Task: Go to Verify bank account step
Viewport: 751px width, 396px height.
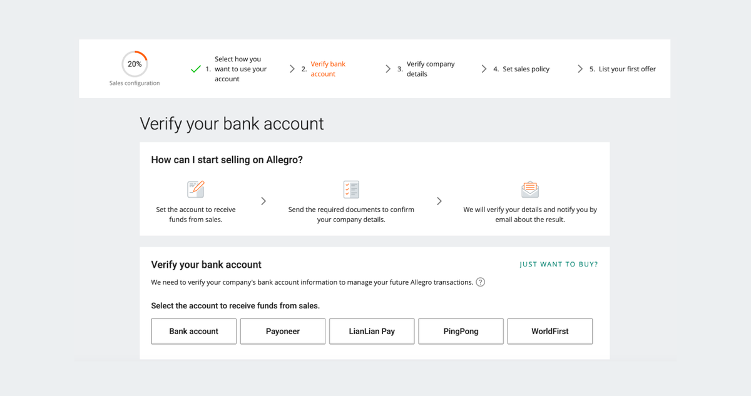Action: point(327,69)
